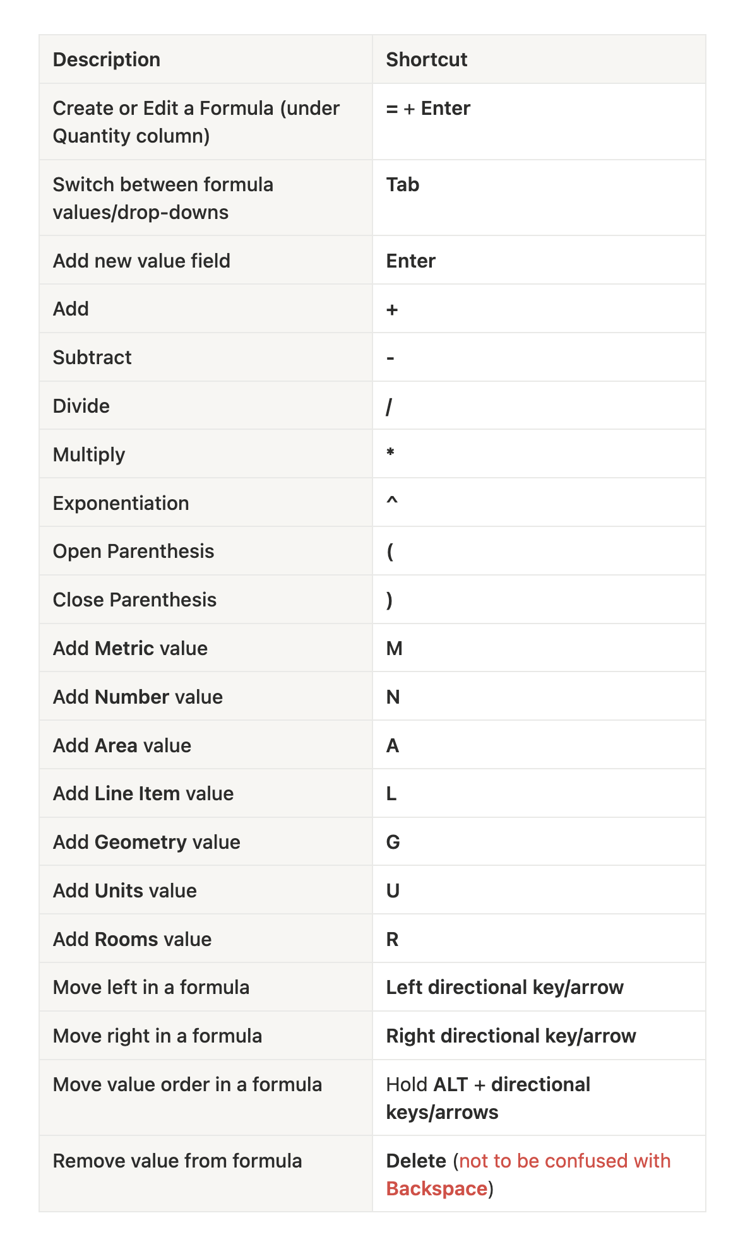The image size is (750, 1242).
Task: Click the "Left directional key/arrow" shortcut text
Action: coord(504,988)
